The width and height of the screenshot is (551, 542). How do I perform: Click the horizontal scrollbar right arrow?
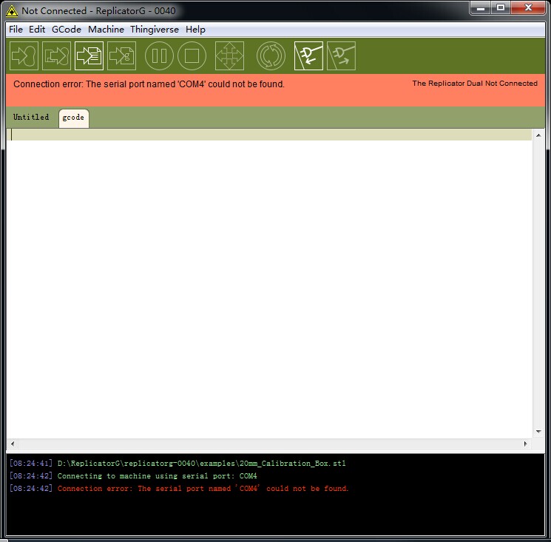point(525,444)
